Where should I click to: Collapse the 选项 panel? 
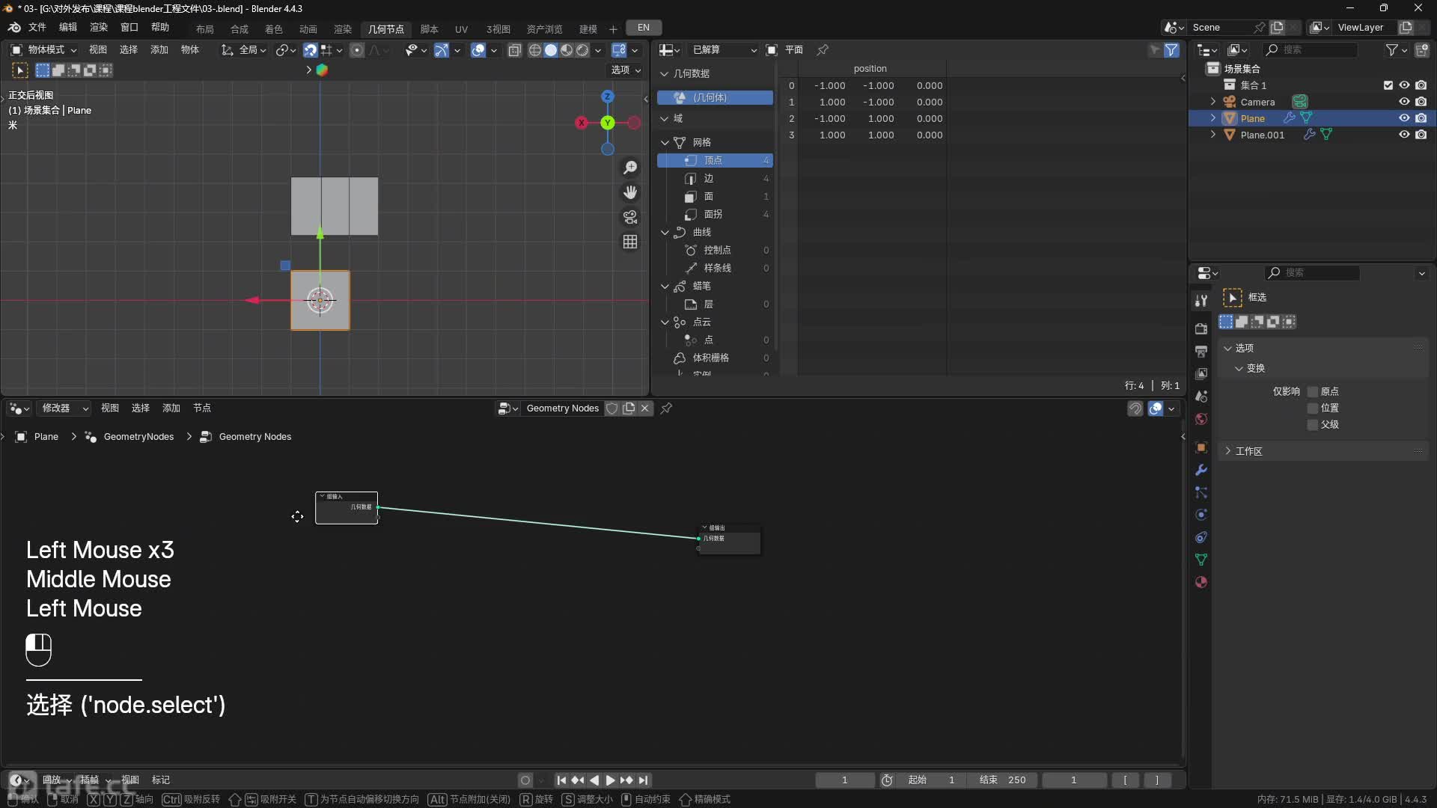[1244, 348]
